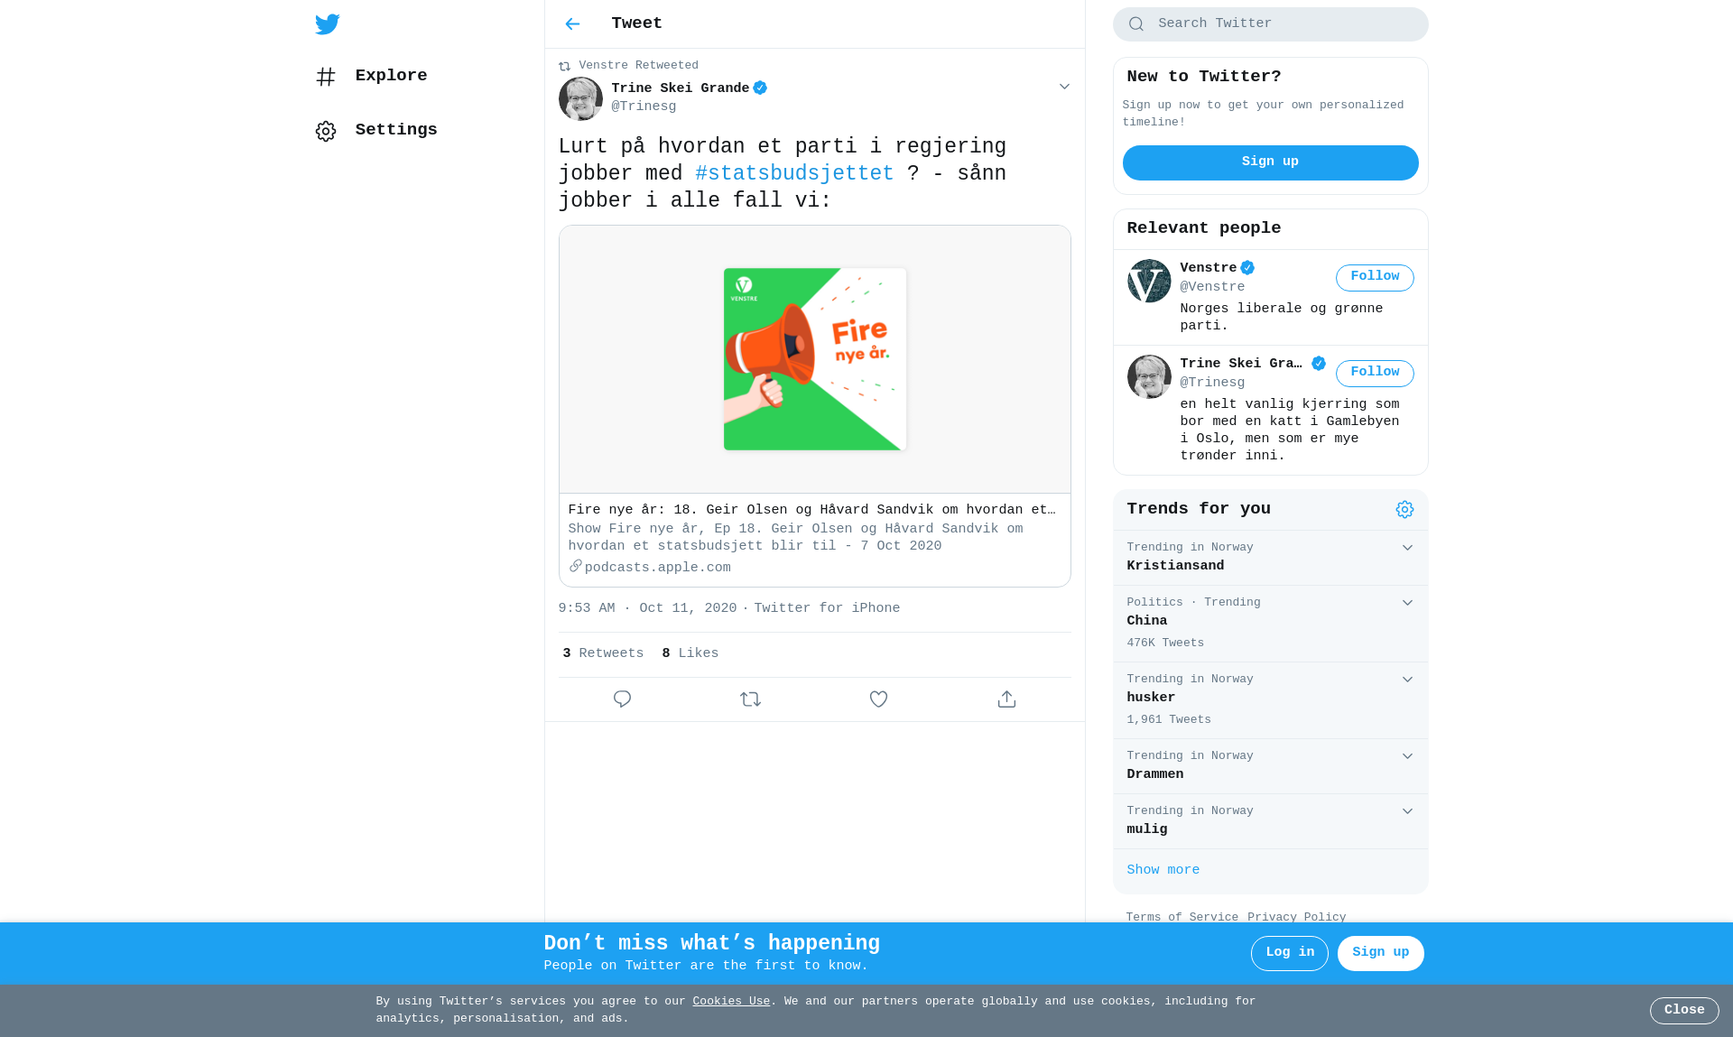The height and width of the screenshot is (1037, 1733).
Task: Expand options for the Drammen trend
Action: 1407,756
